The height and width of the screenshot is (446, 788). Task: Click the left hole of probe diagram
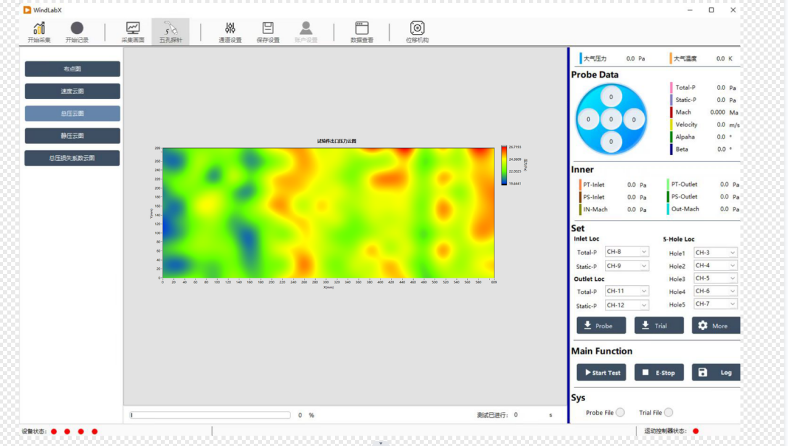tap(588, 120)
